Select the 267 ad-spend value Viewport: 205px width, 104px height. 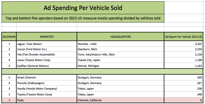(x=183, y=83)
